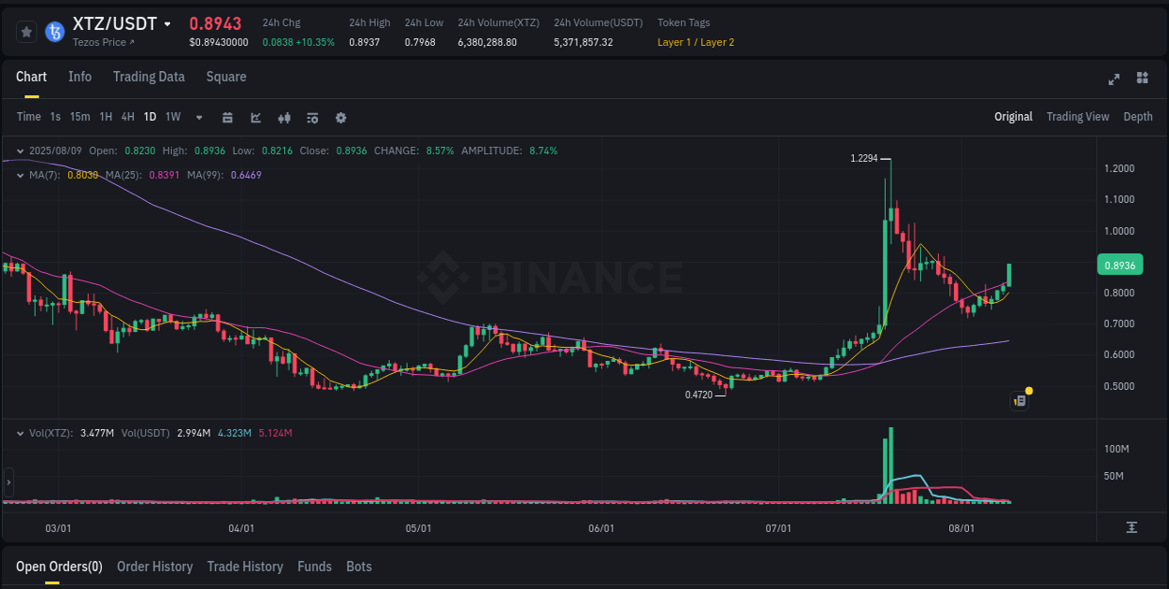Open the chart settings gear icon

(340, 117)
